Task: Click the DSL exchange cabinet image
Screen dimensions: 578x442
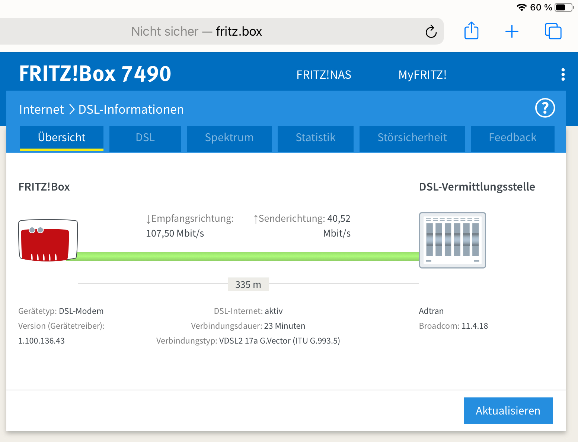Action: point(452,240)
